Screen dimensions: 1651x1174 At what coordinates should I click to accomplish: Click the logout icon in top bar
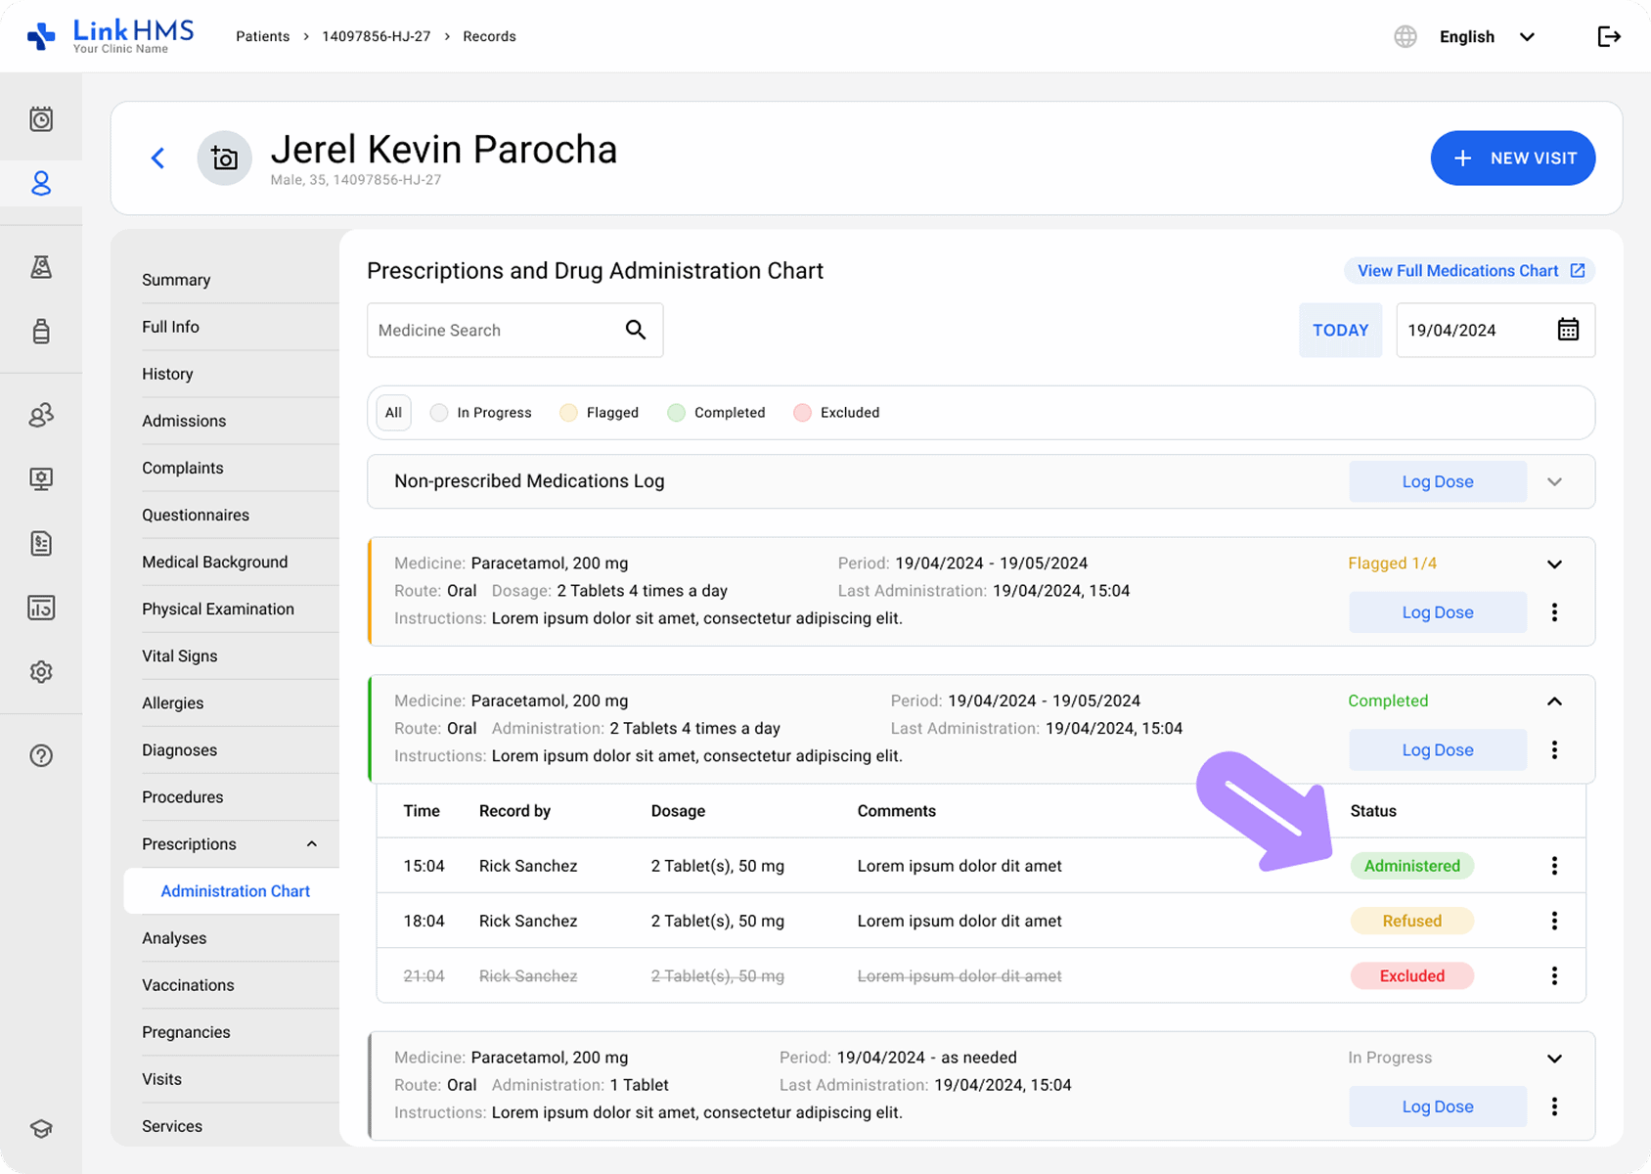click(1608, 37)
